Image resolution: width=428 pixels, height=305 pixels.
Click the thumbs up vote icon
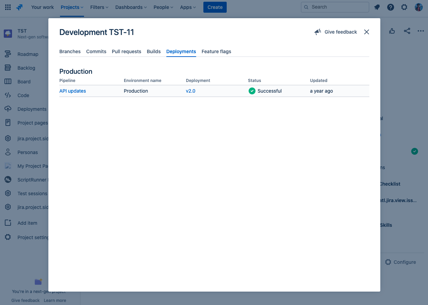pyautogui.click(x=392, y=31)
